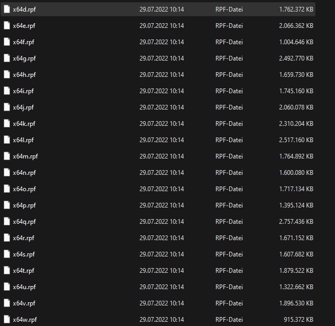Click the file icon of x64m.rpf
The width and height of the screenshot is (335, 326).
(x=7, y=156)
